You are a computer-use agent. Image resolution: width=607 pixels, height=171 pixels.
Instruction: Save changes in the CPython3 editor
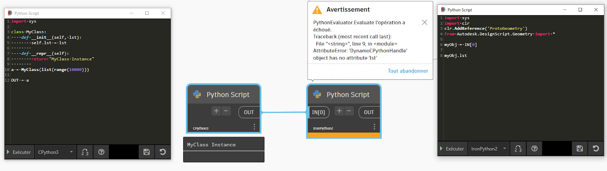coord(146,152)
